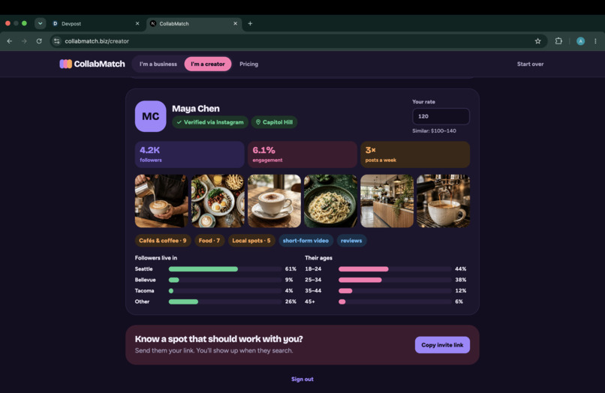Open the Chrome three-dot menu
The width and height of the screenshot is (605, 393).
pyautogui.click(x=595, y=41)
